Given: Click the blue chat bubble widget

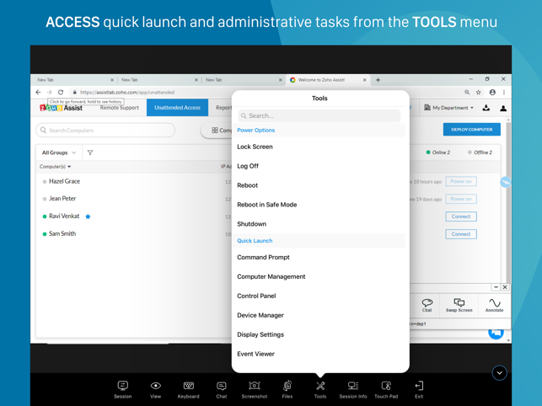Looking at the screenshot, I should coord(496,333).
